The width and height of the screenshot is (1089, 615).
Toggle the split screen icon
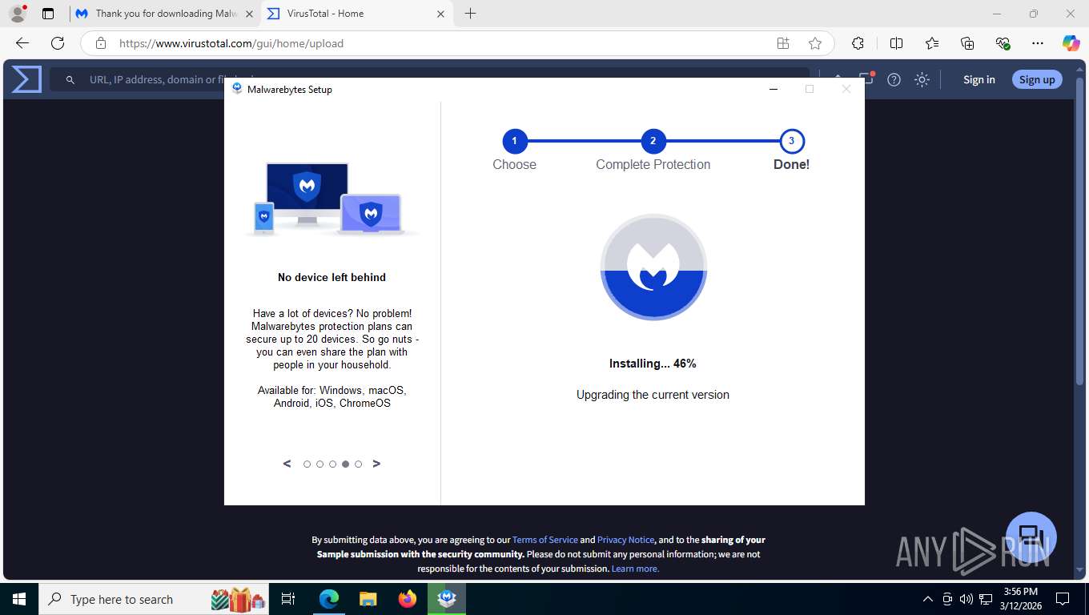897,43
